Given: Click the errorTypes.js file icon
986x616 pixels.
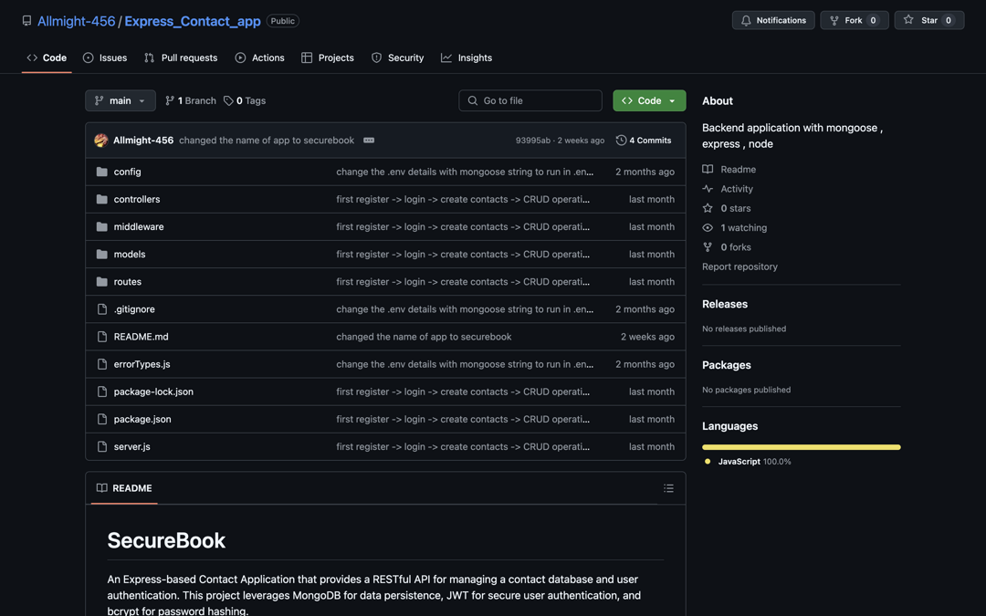Looking at the screenshot, I should tap(102, 364).
